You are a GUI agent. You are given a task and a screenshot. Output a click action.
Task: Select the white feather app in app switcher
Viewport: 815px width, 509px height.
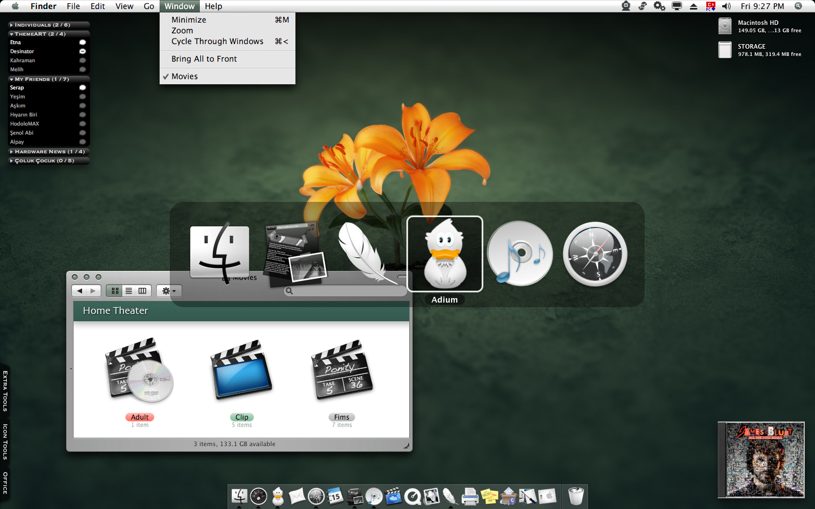tap(368, 252)
